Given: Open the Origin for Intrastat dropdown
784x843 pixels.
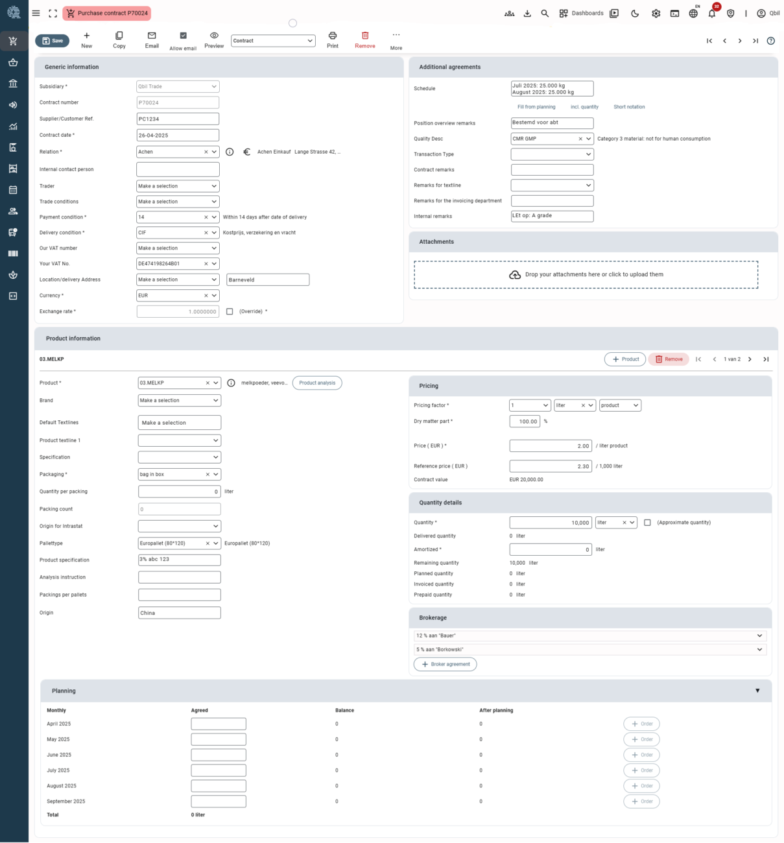Looking at the screenshot, I should tap(180, 527).
